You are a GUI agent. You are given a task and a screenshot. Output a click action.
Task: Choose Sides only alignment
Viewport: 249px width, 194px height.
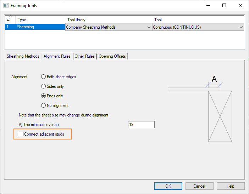[44, 86]
